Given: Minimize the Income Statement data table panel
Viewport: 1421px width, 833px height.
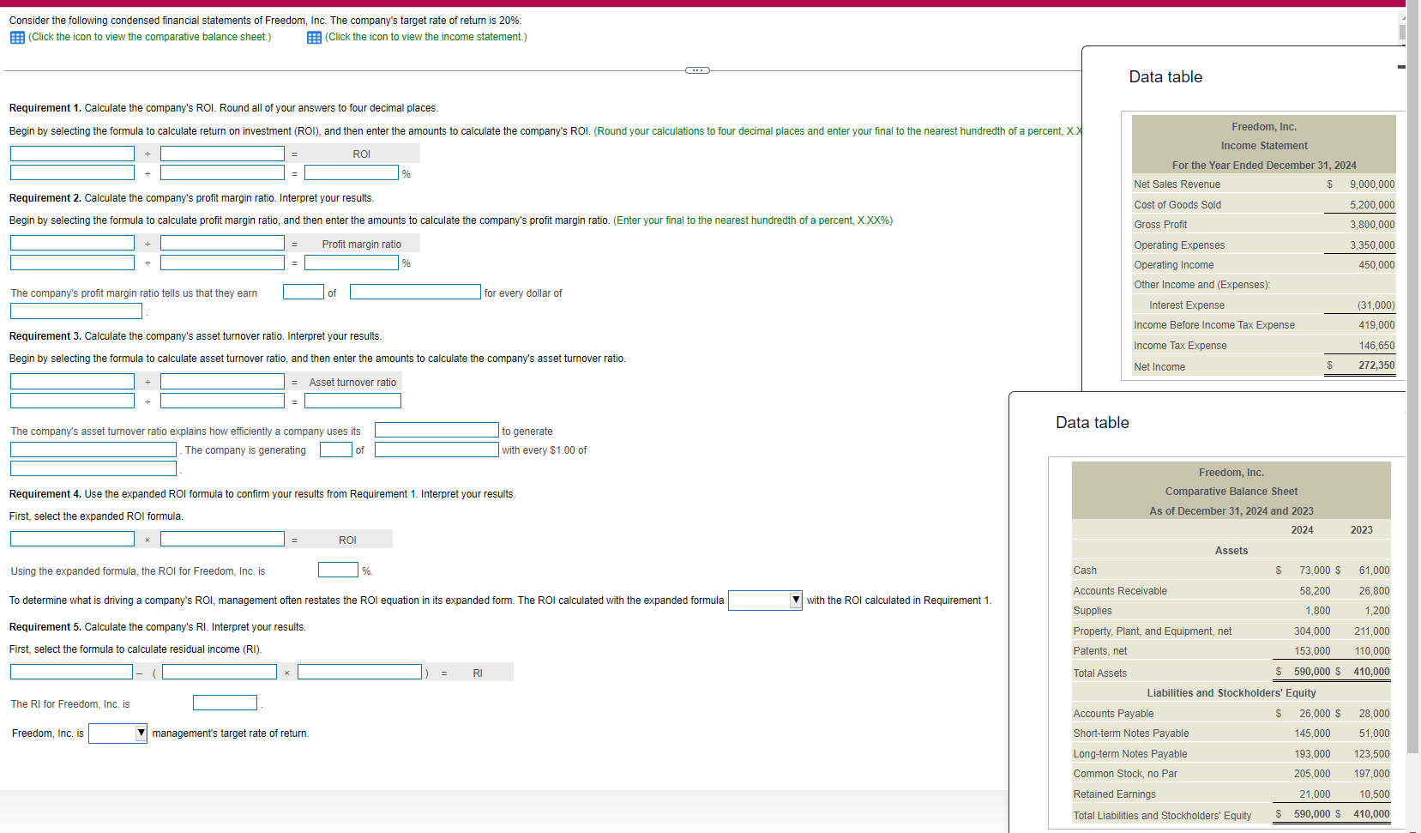Looking at the screenshot, I should tap(1401, 66).
